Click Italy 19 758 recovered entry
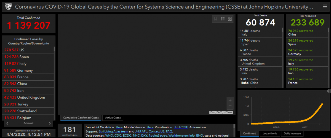331x138 pixels. click(x=307, y=62)
